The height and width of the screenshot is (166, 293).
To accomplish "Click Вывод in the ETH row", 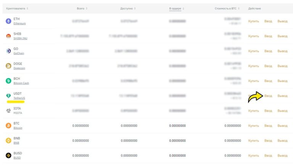I will (x=282, y=21).
